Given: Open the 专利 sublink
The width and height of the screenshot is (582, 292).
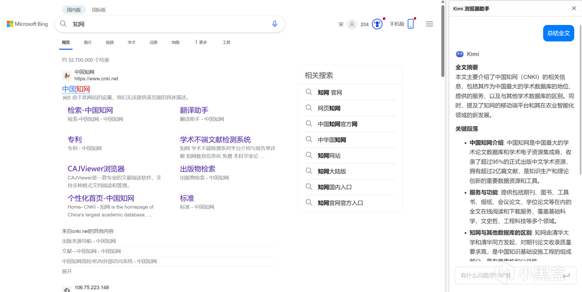Looking at the screenshot, I should pos(75,139).
